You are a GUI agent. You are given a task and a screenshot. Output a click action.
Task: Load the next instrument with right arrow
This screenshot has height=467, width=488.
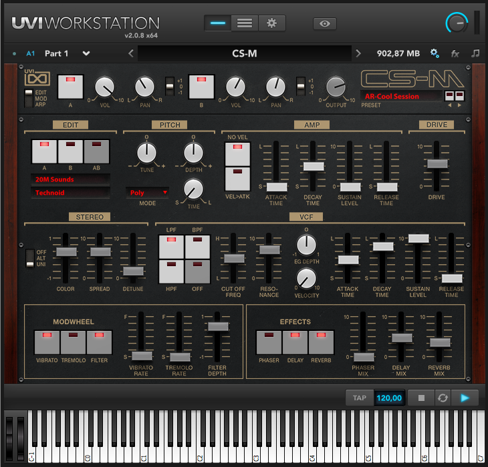(x=358, y=53)
